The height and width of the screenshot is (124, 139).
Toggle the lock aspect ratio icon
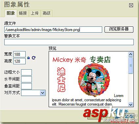pos(29,58)
